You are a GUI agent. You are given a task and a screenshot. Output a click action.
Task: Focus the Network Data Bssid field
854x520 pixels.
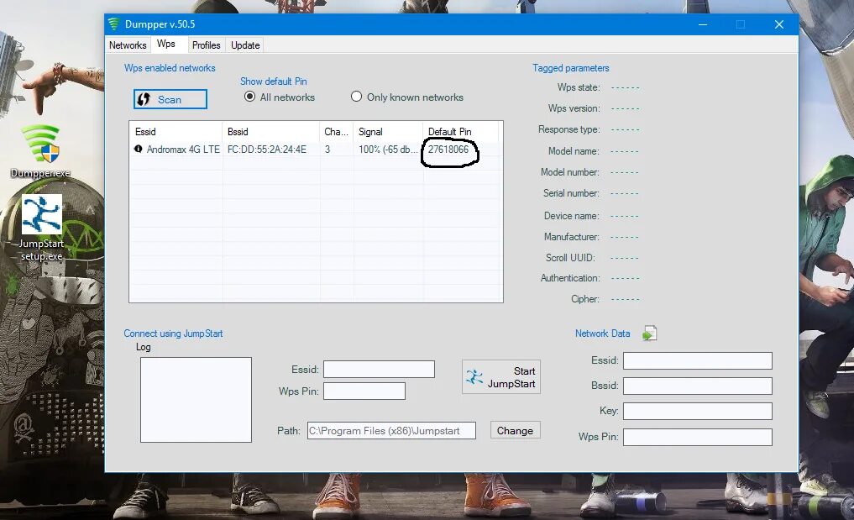[x=698, y=386]
